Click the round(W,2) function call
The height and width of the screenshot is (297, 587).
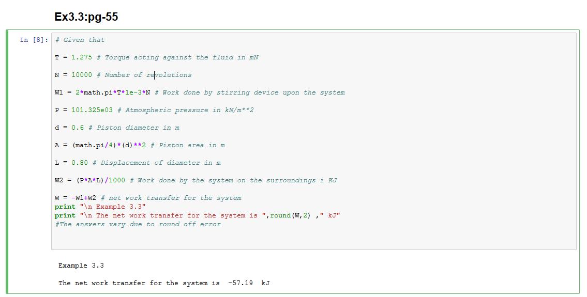[x=290, y=215]
